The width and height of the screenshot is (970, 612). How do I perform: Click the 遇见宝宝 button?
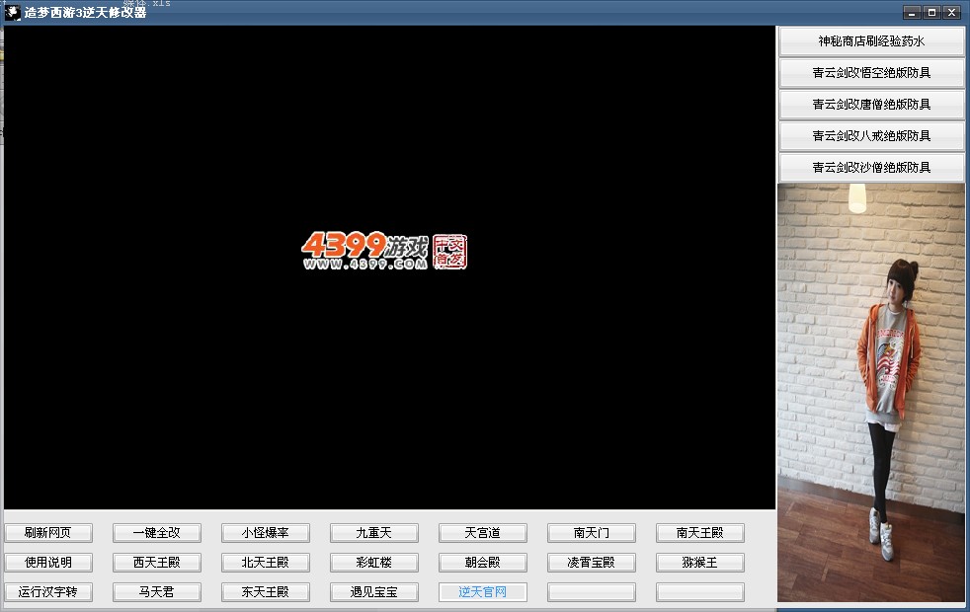(374, 592)
